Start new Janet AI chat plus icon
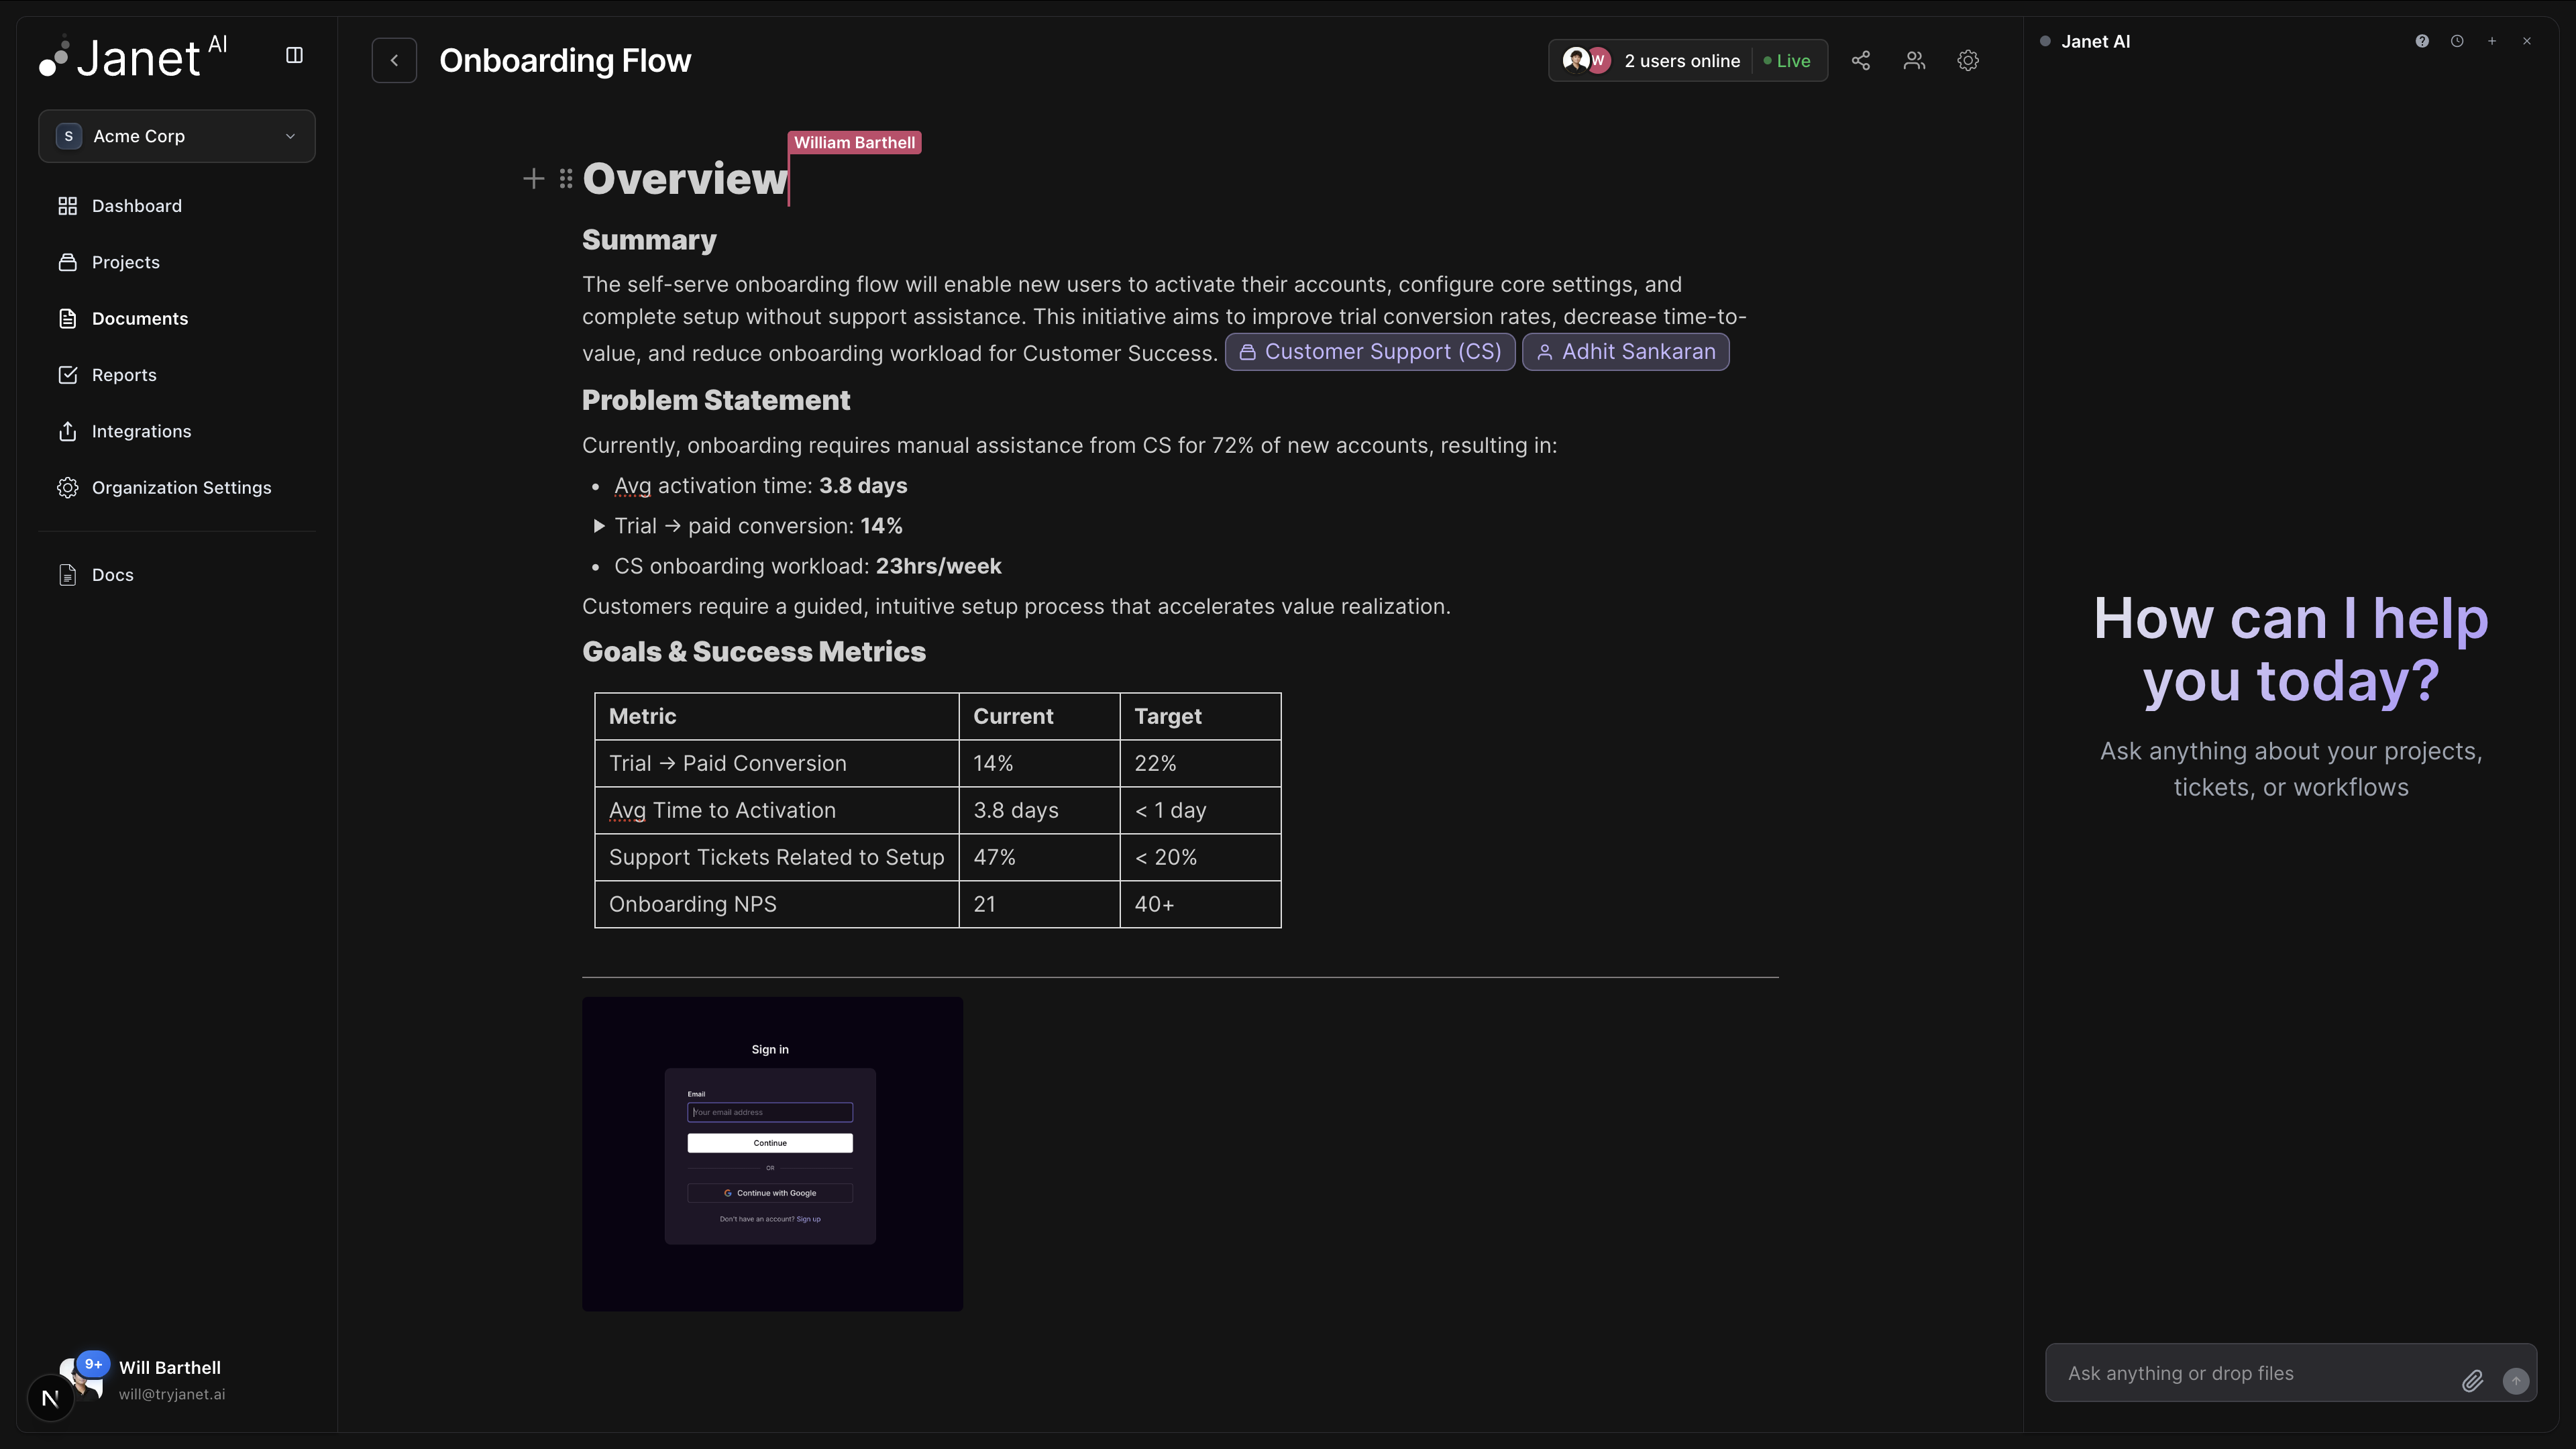2576x1449 pixels. [2492, 41]
